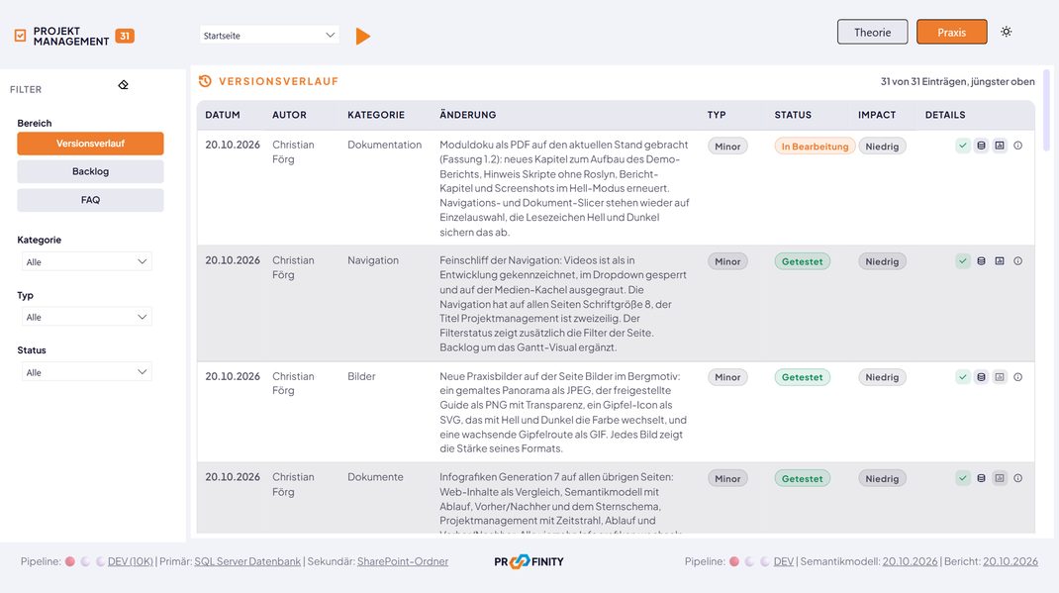Open the info icon in the Dokumente row
Viewport: 1059px width, 593px height.
click(x=1017, y=478)
